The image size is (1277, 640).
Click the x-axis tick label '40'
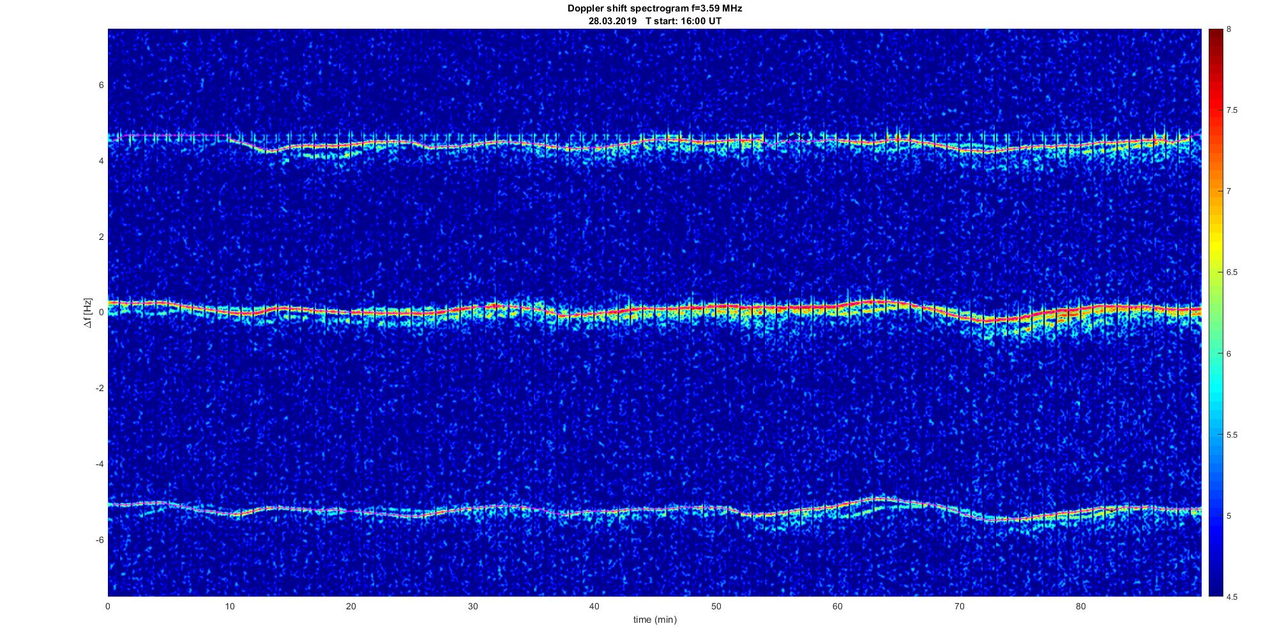pyautogui.click(x=594, y=606)
